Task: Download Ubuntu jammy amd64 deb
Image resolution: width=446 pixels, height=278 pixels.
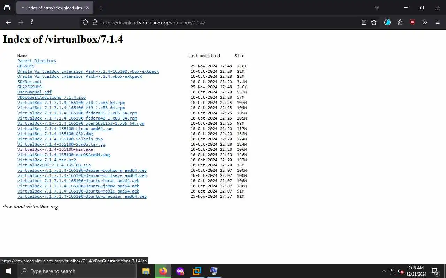Action: [x=78, y=186]
